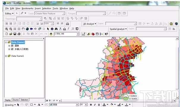
Task: Open the Editor menu button
Action: [9, 14]
